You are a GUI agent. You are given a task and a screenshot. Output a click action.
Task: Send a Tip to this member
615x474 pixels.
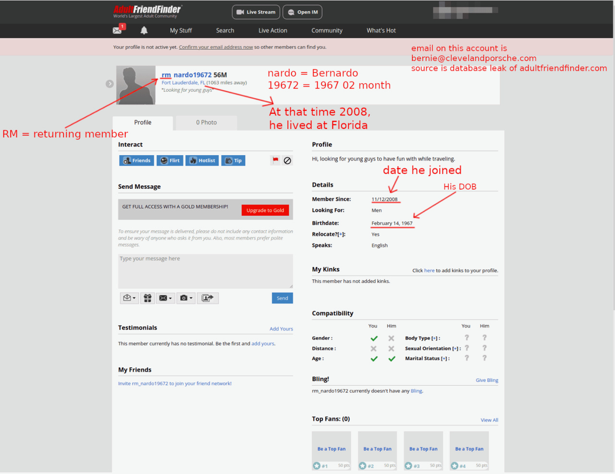tap(234, 160)
